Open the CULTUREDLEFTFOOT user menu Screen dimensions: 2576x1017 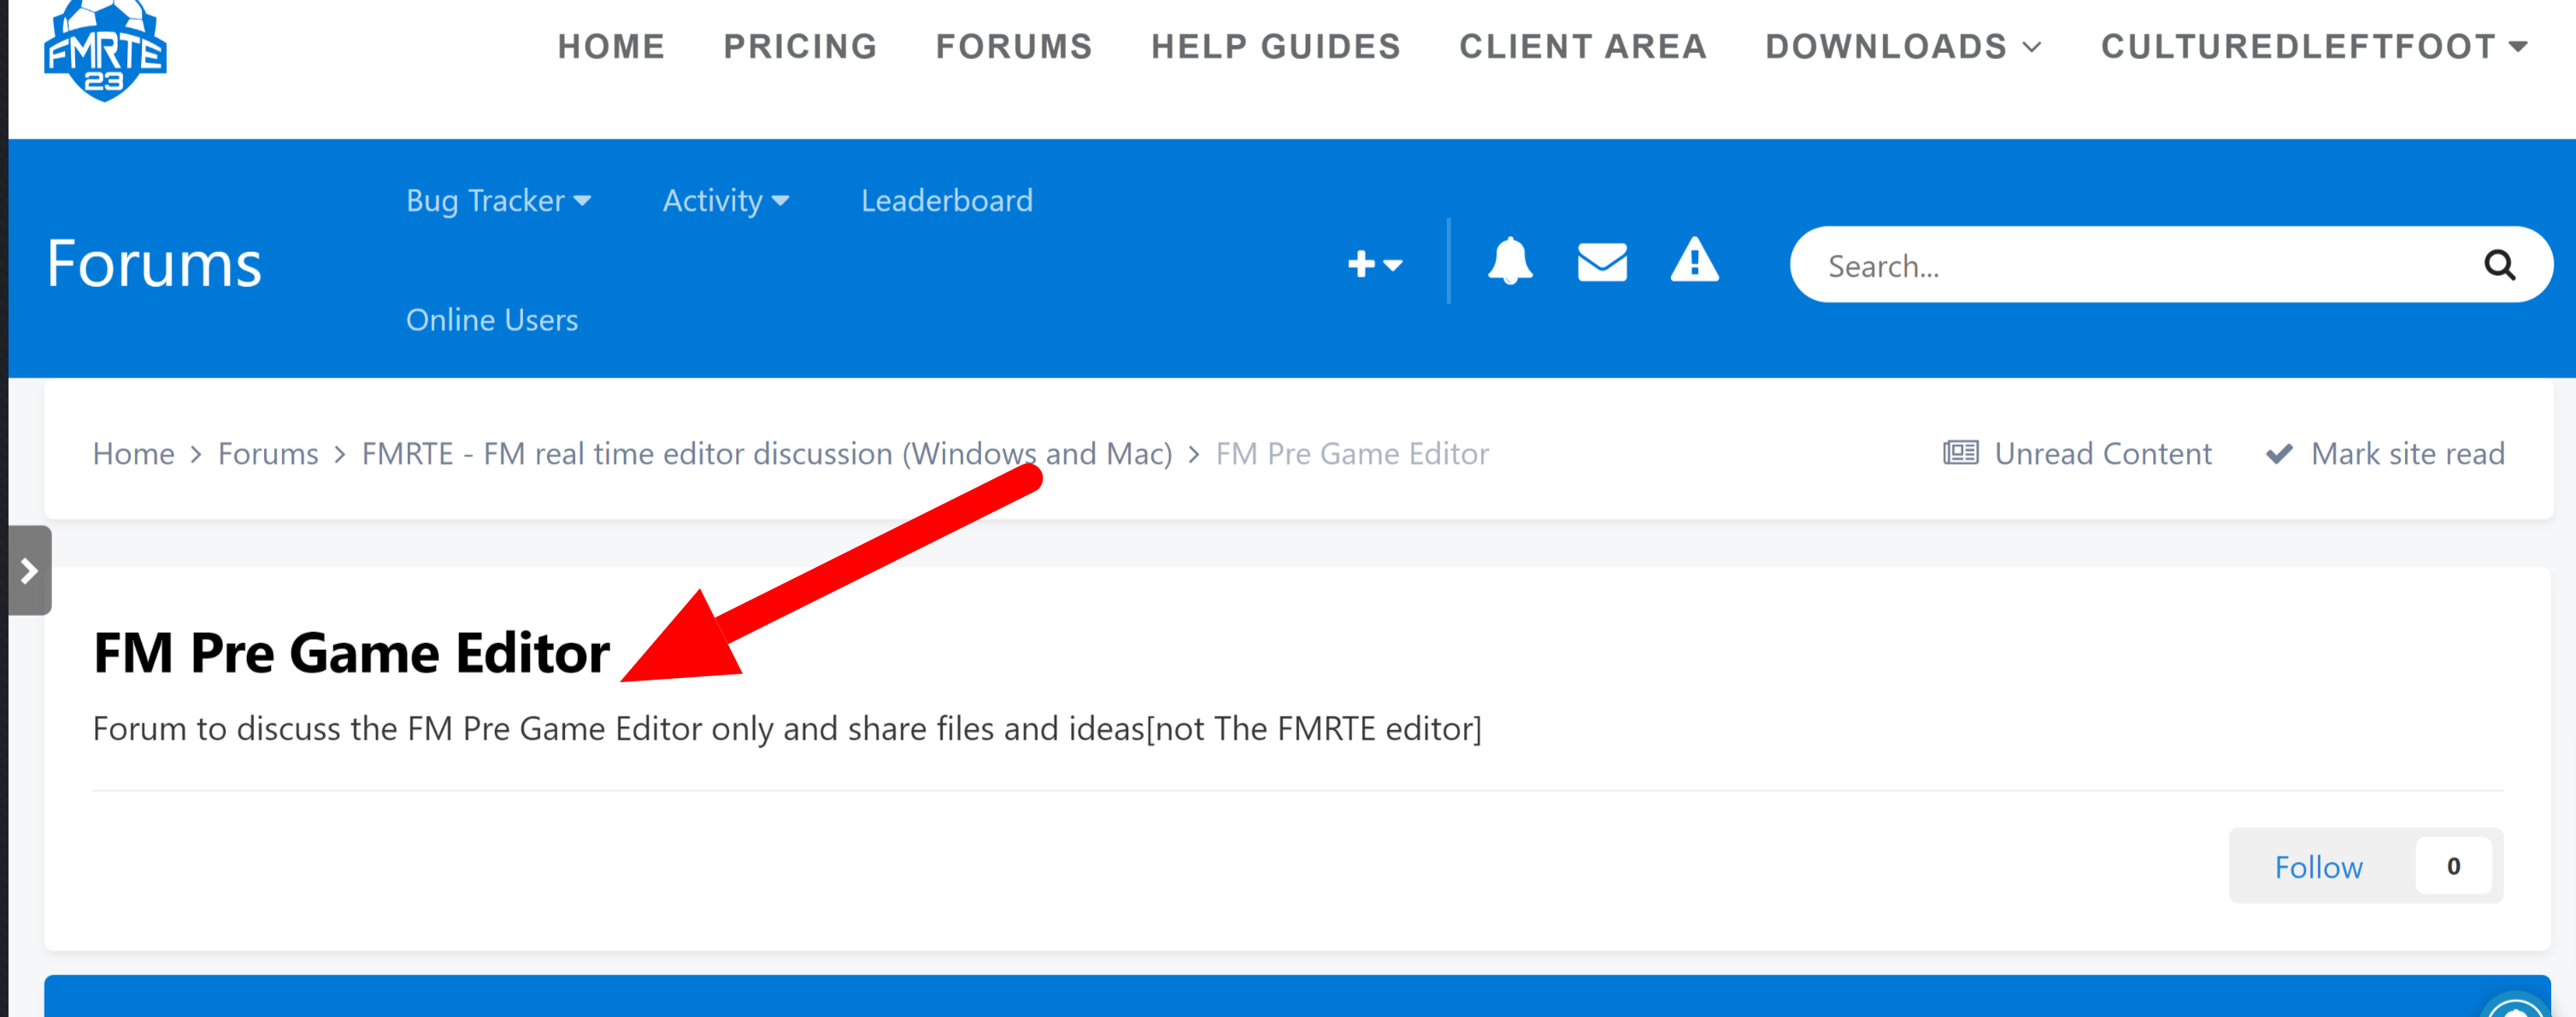pos(2314,46)
